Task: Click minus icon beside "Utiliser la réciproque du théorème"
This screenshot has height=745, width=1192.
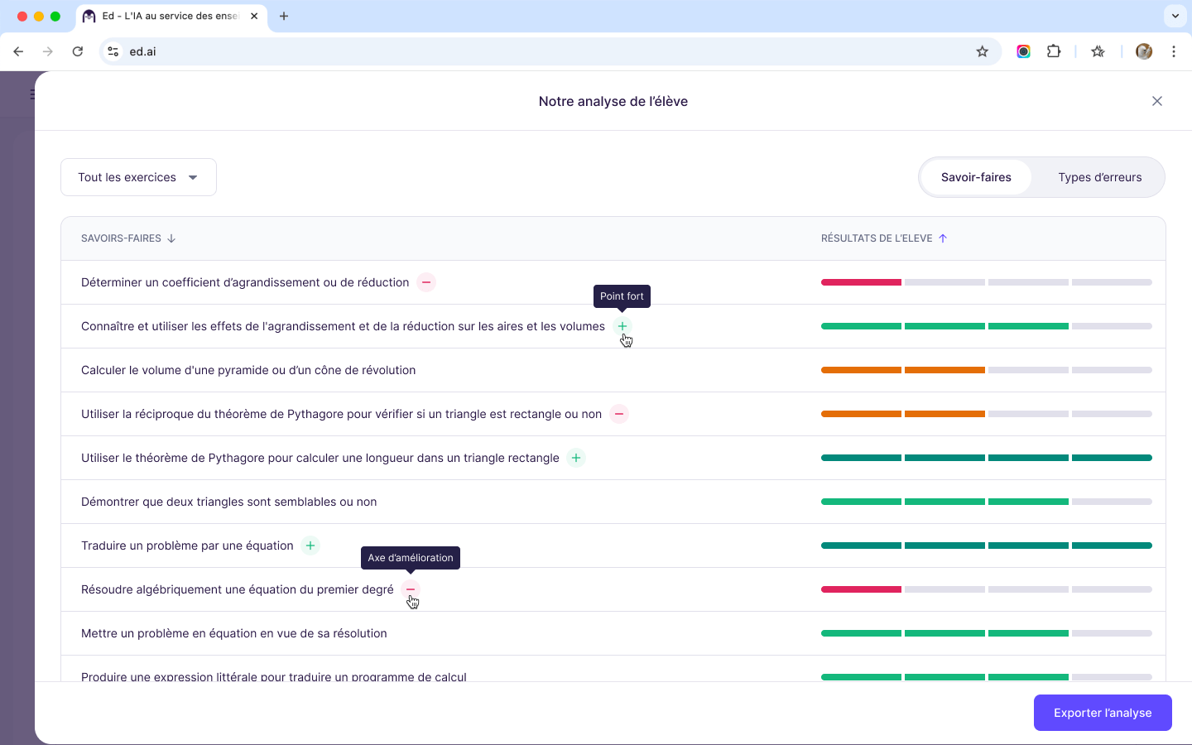Action: (x=618, y=414)
